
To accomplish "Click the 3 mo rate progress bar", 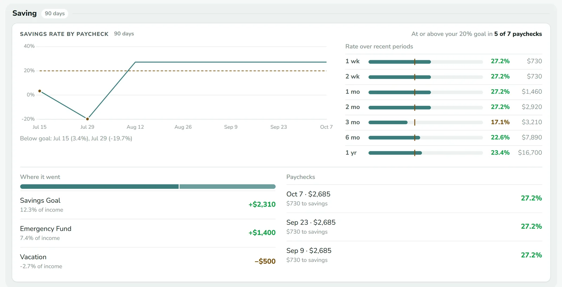I will 426,122.
